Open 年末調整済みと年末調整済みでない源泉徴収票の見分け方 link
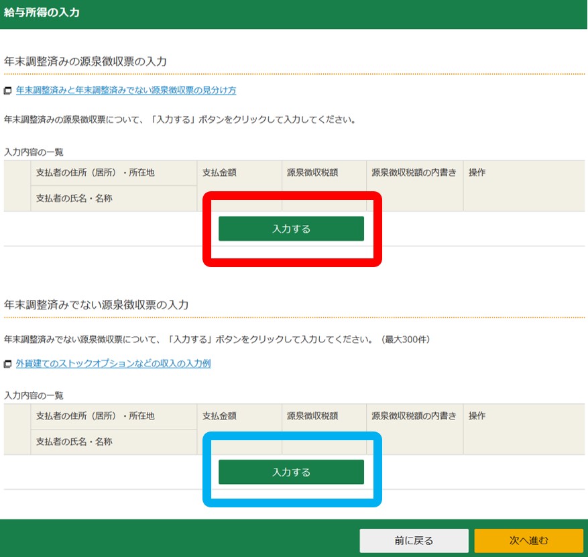Viewport: 588px width, 557px height. click(126, 90)
